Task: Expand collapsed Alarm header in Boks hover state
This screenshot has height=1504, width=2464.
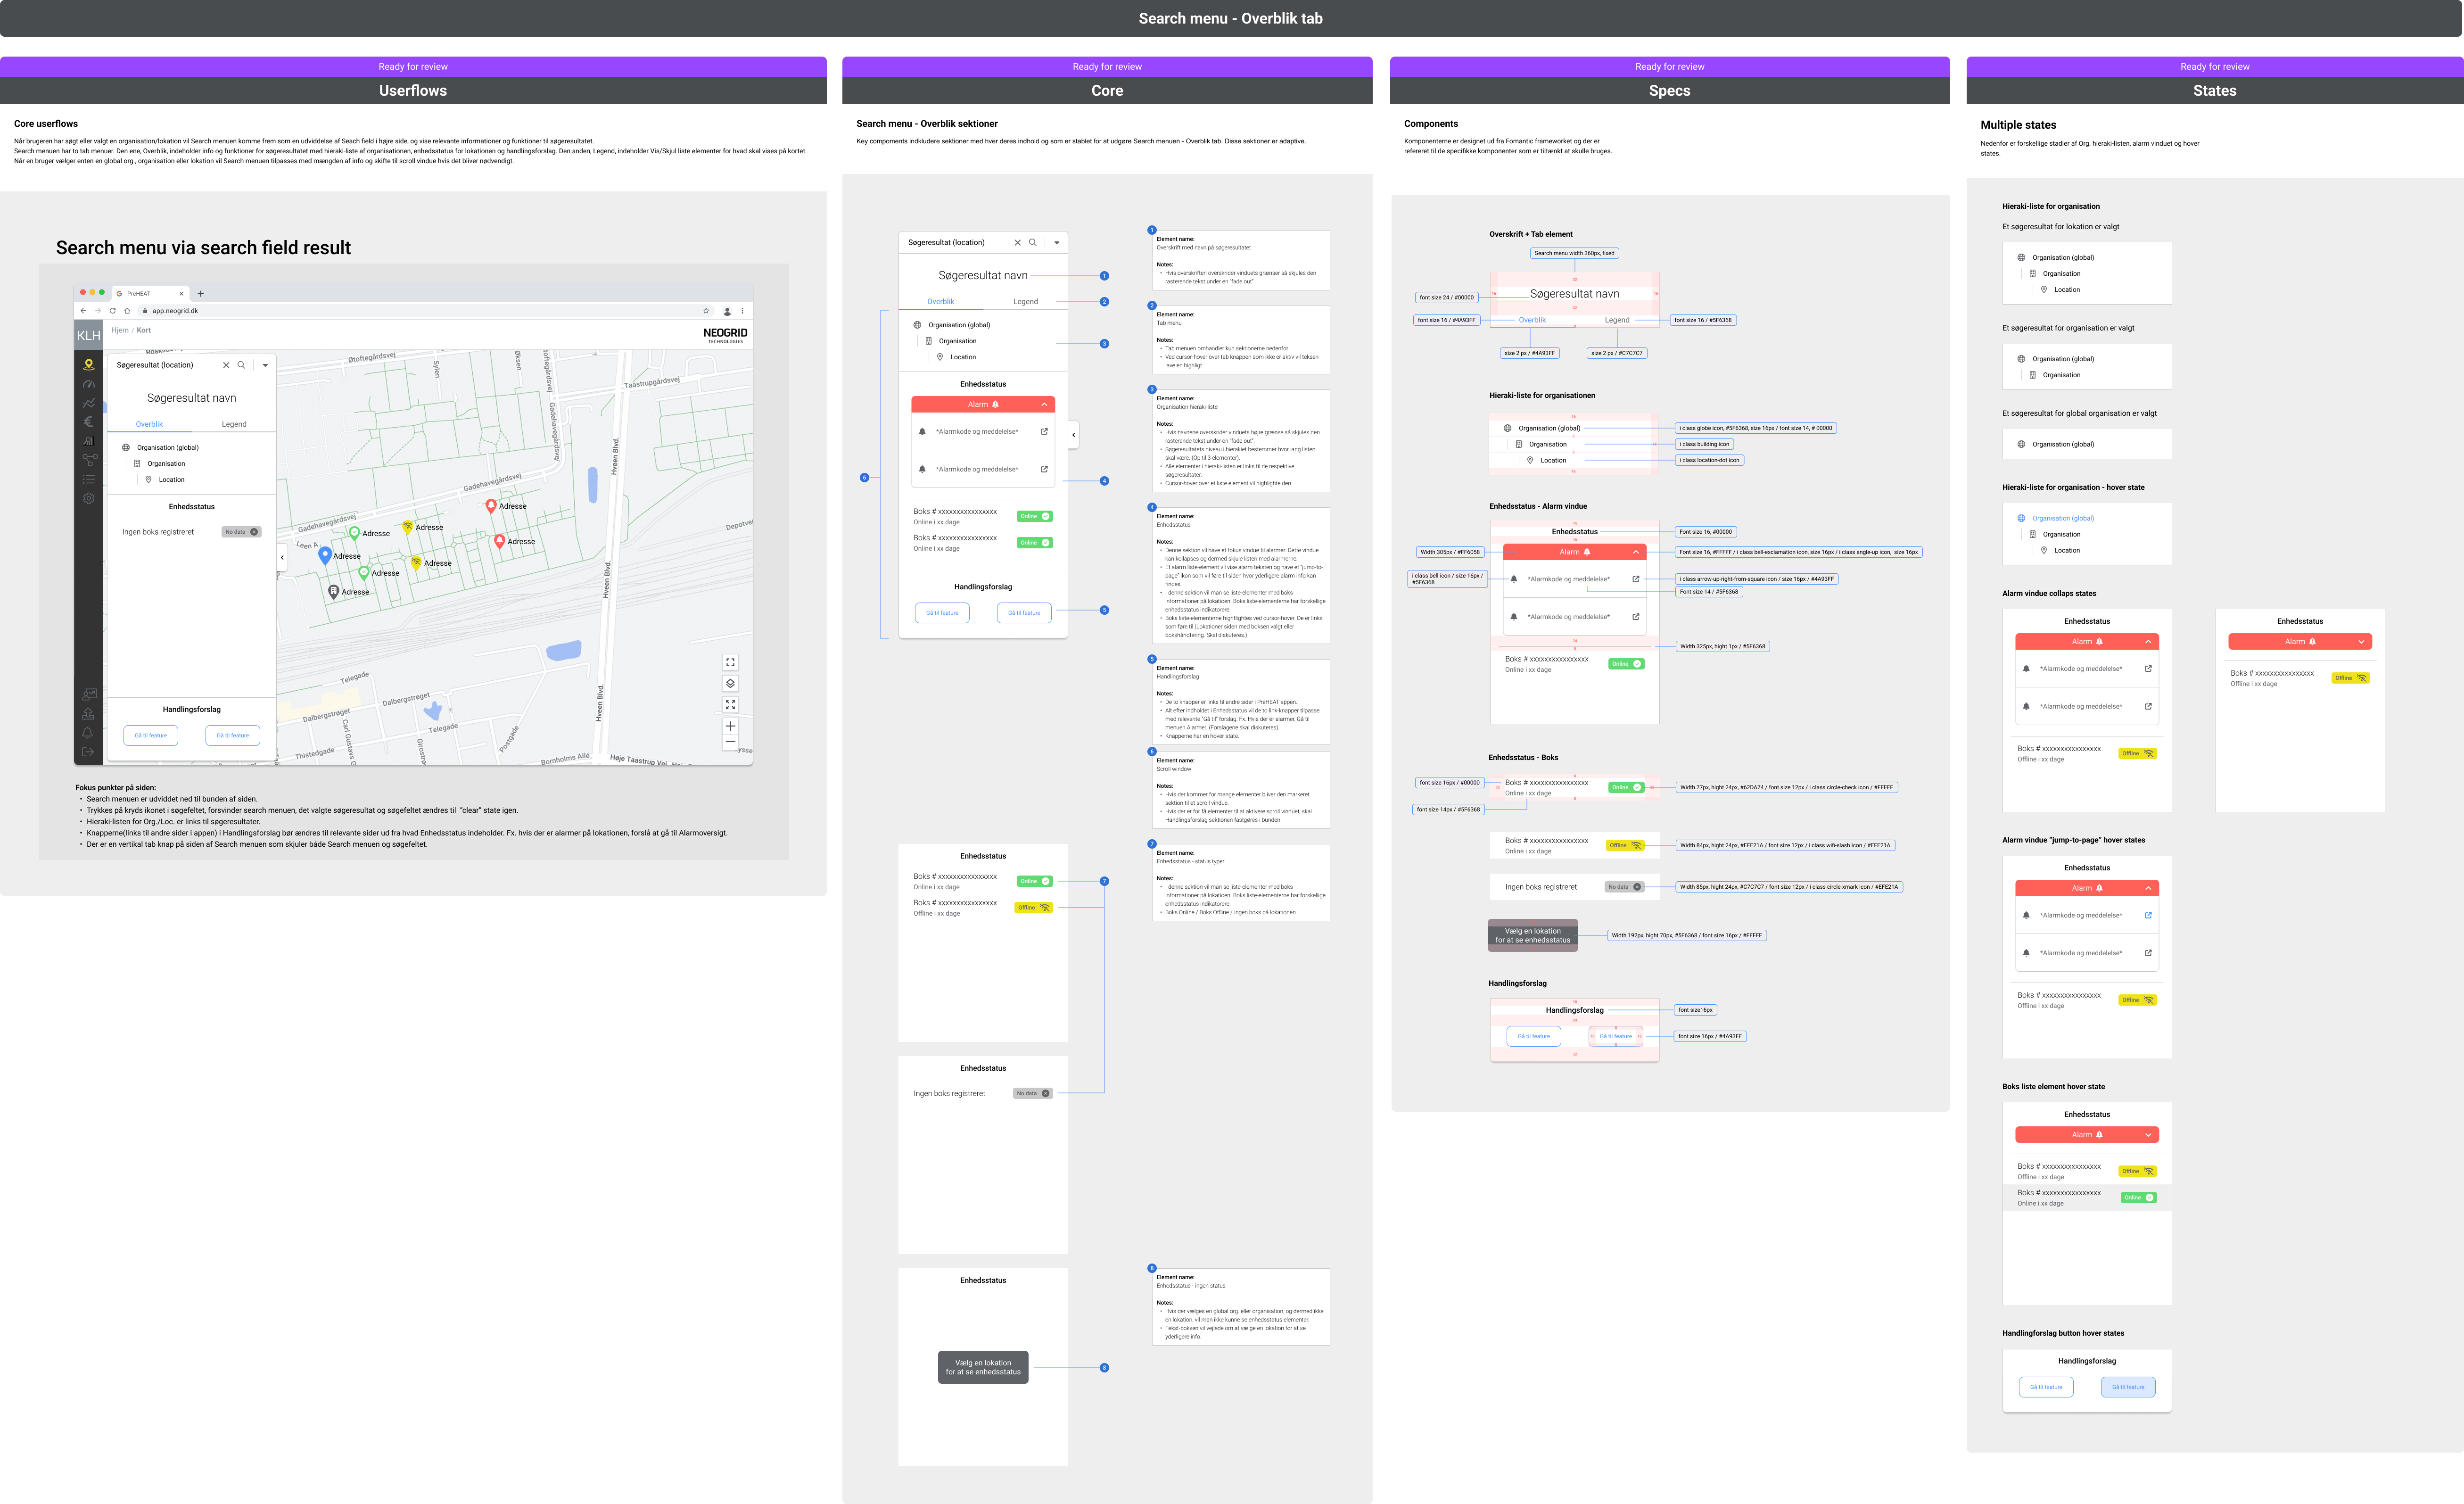Action: [x=2147, y=1135]
